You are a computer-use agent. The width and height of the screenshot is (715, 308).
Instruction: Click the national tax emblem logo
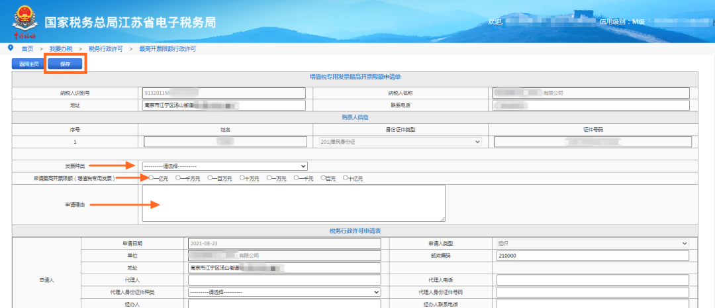click(x=24, y=22)
